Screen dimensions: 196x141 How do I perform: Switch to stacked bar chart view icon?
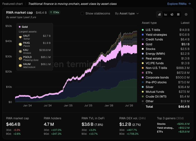pos(159,14)
